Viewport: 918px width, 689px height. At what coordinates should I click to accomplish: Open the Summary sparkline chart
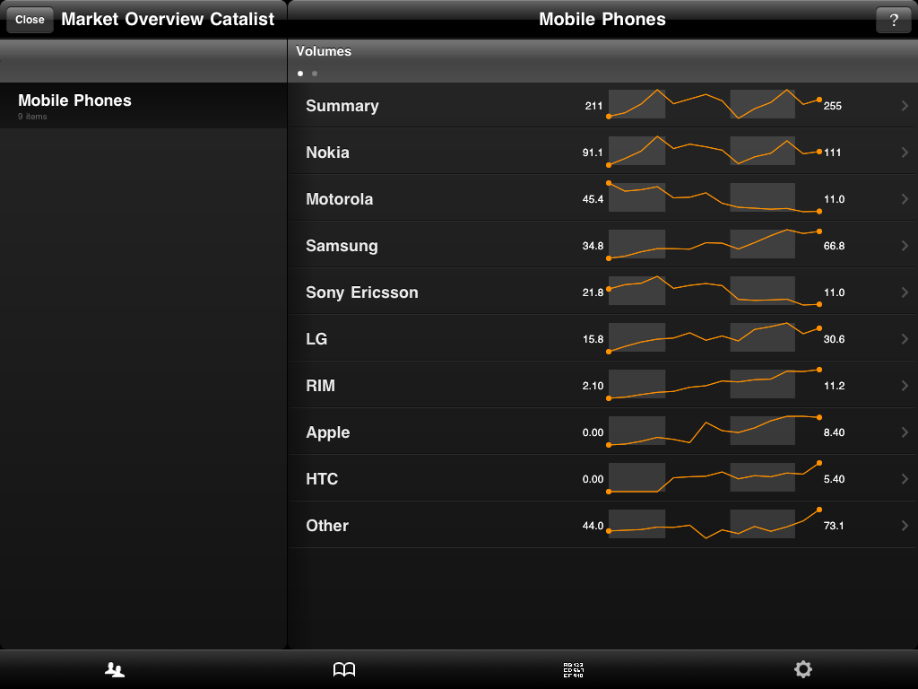(x=714, y=104)
